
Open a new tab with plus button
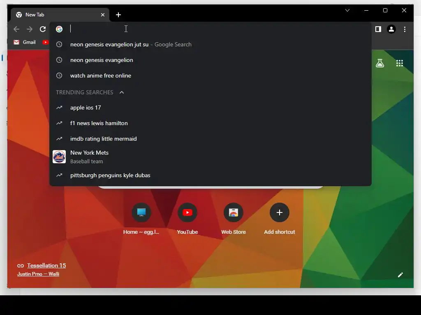coord(118,15)
